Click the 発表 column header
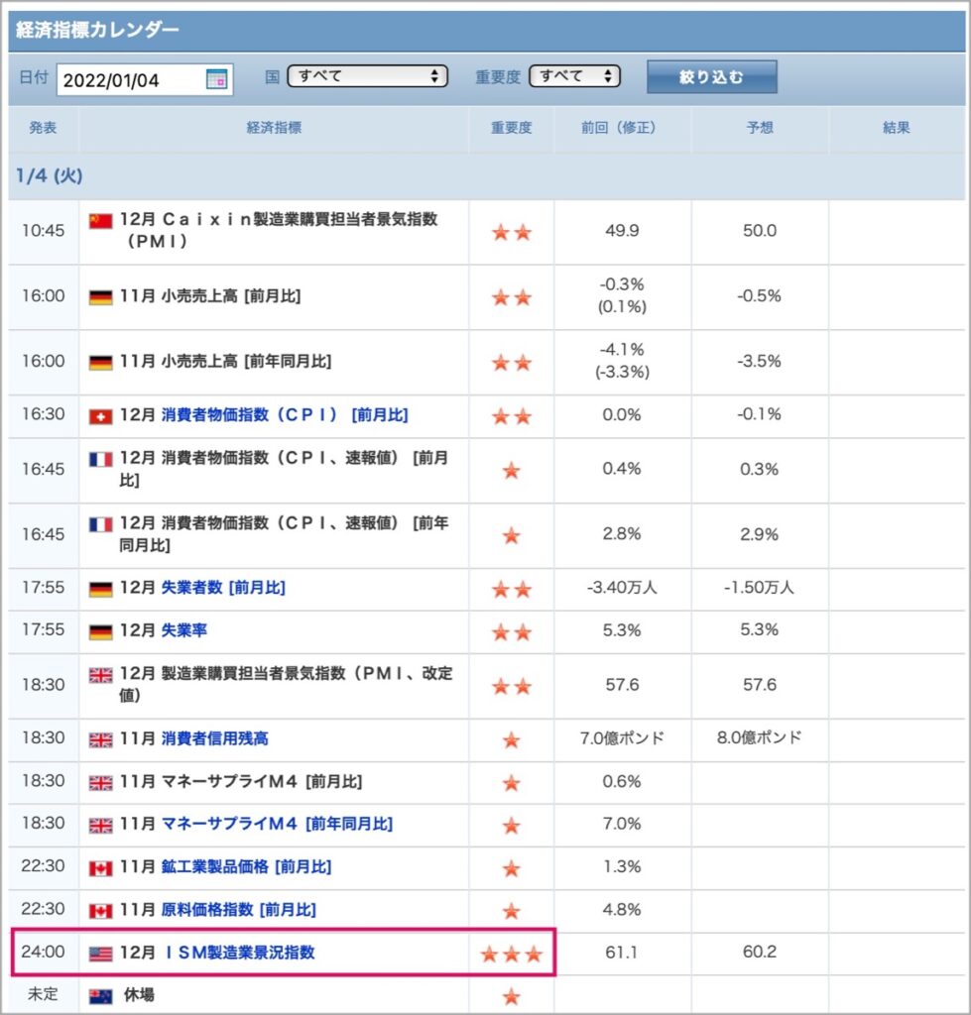The height and width of the screenshot is (1015, 971). click(x=43, y=128)
